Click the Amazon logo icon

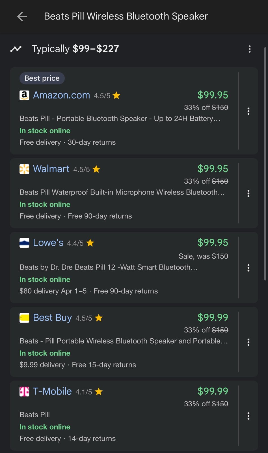coord(24,95)
